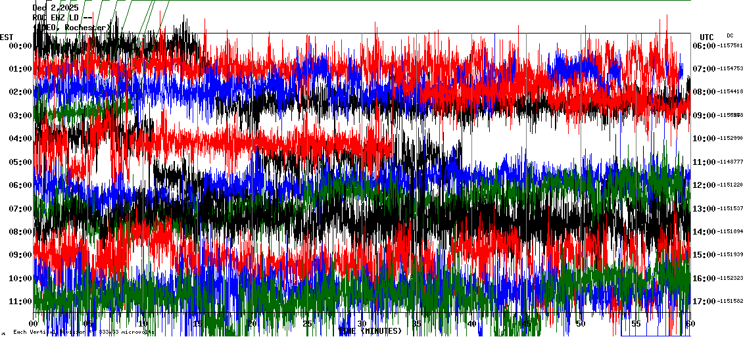The image size is (743, 341).
Task: Click the 10 minute tick label
Action: tap(143, 324)
